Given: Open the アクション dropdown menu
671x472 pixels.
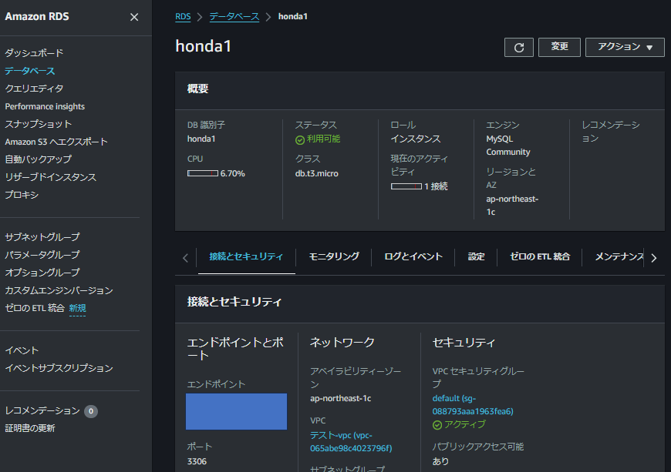Looking at the screenshot, I should [x=625, y=47].
